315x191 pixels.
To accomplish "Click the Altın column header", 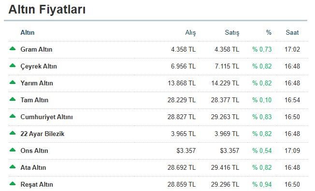I will 28,32.
